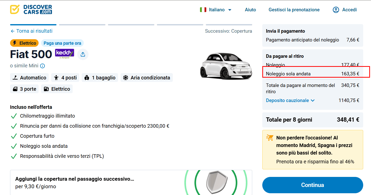Image resolution: width=371 pixels, height=195 pixels.
Task: Expand the Deposito cauzionale details
Action: coord(290,101)
